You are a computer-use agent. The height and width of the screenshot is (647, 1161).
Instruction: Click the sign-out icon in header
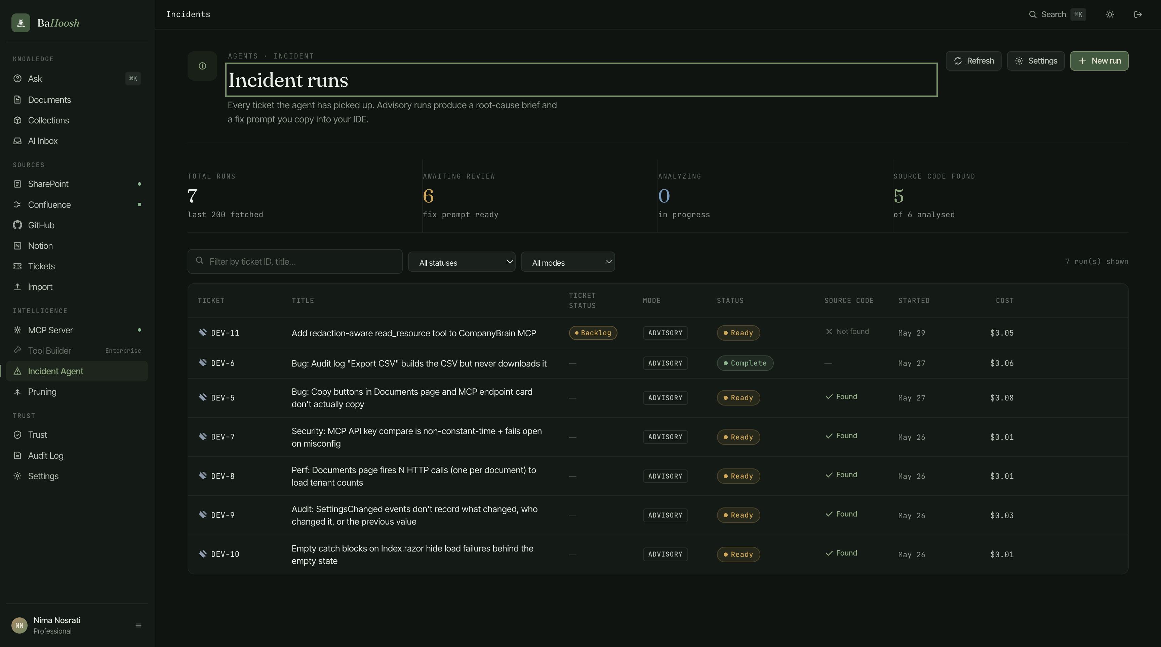coord(1138,14)
